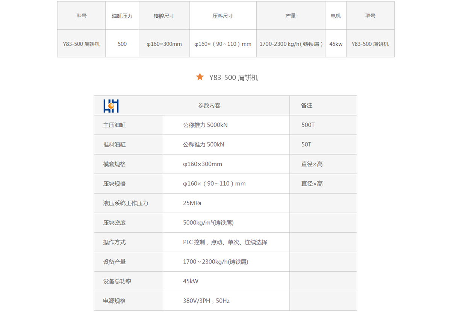
Task: Select the 压料尺寸 column header
Action: point(222,16)
